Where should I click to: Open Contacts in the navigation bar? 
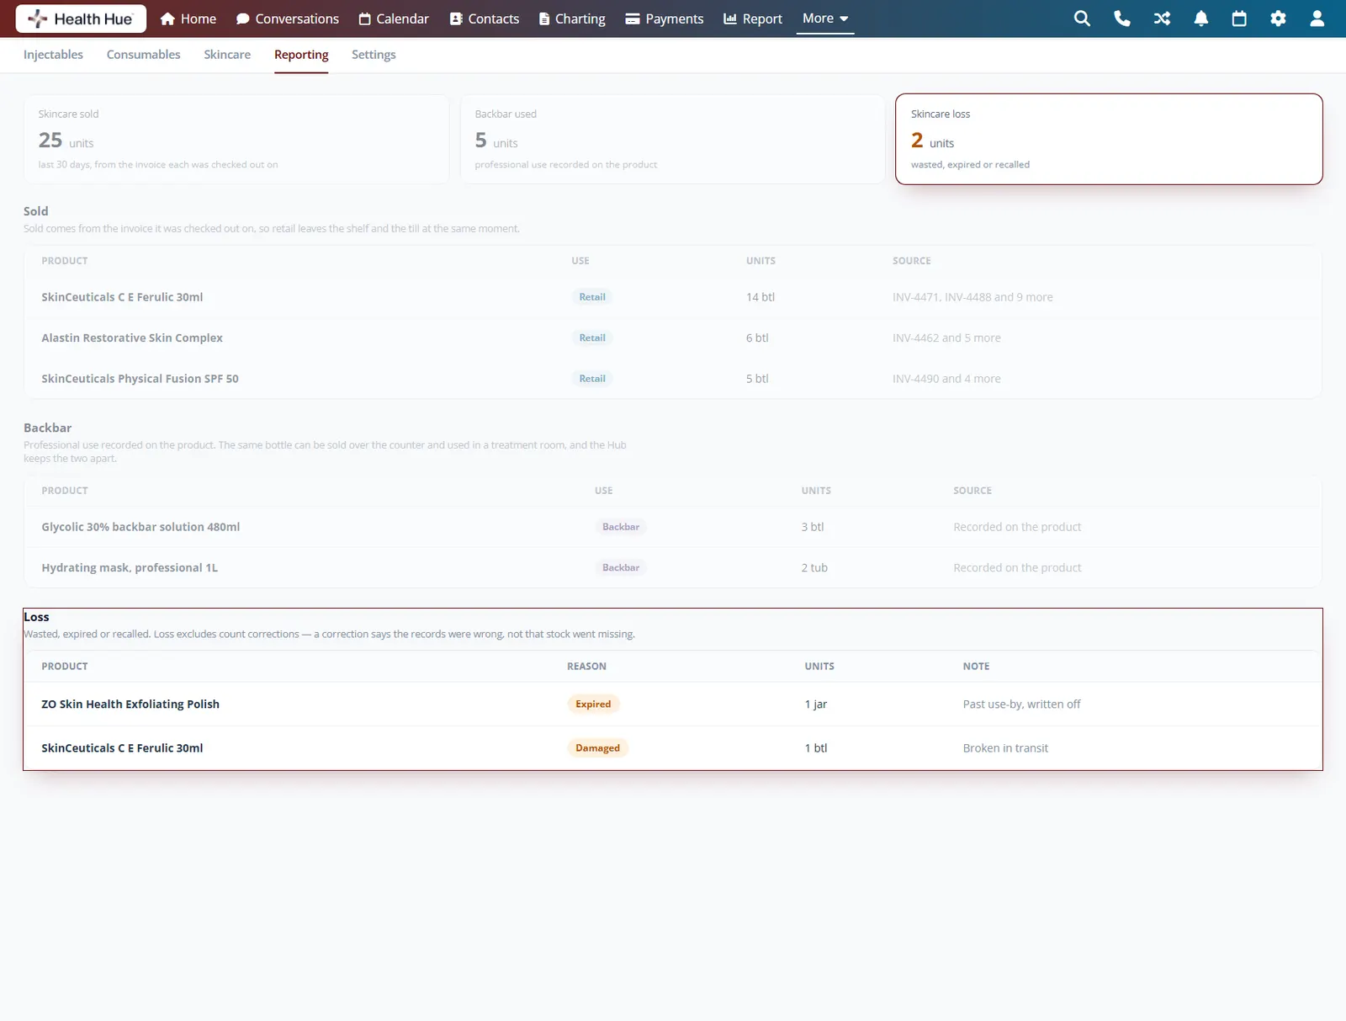(485, 19)
